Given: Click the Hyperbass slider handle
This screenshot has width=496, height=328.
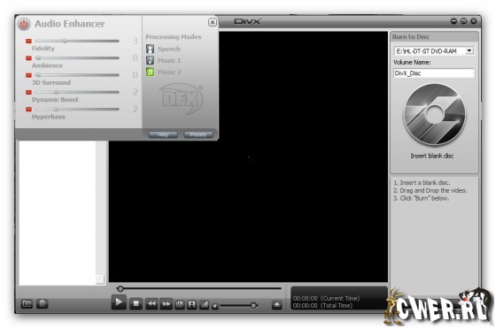Looking at the screenshot, I should tap(56, 110).
